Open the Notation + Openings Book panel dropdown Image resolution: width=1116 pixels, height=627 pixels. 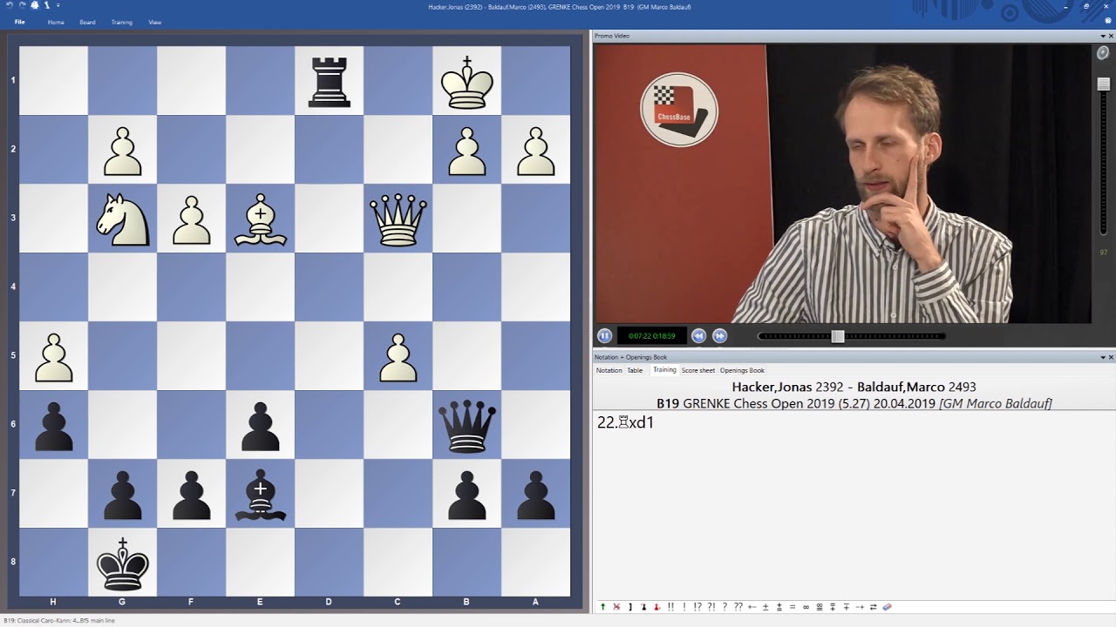tap(1103, 357)
